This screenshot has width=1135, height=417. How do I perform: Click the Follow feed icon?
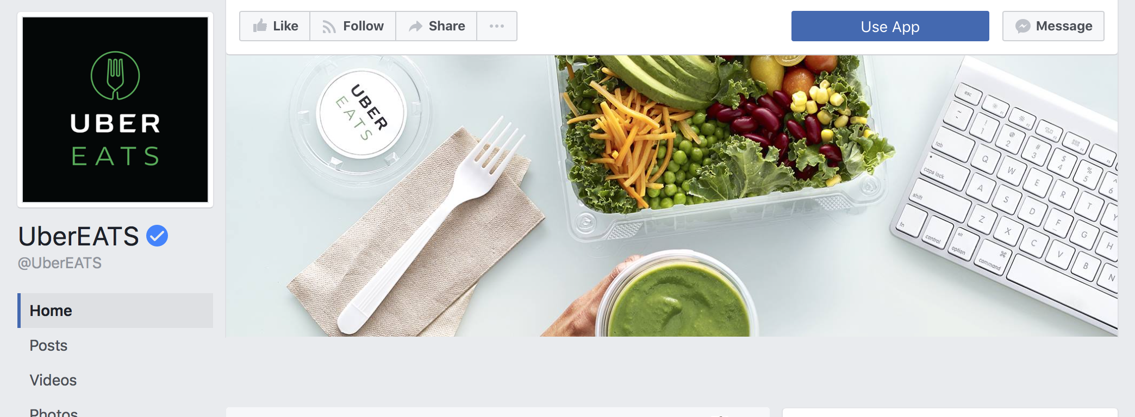point(329,27)
